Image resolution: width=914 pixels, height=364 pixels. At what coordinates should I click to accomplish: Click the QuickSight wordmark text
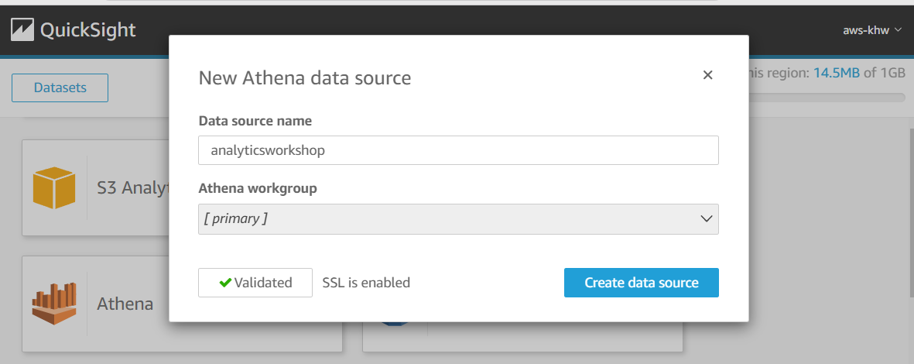[x=87, y=30]
